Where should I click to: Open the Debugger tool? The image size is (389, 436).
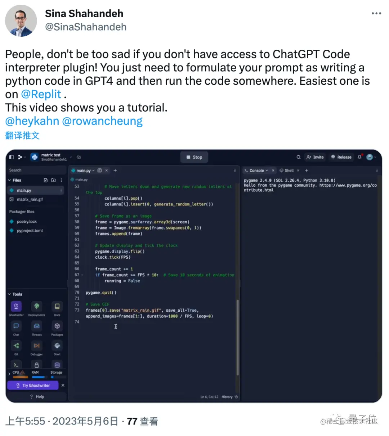coord(36,346)
